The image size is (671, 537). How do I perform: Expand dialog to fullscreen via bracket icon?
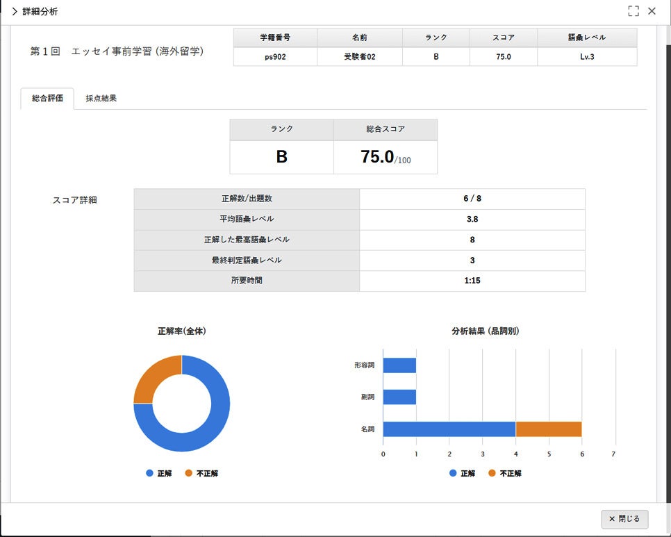[633, 11]
